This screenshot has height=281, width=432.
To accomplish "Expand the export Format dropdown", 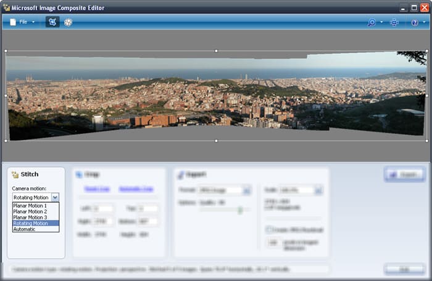I will click(x=247, y=191).
